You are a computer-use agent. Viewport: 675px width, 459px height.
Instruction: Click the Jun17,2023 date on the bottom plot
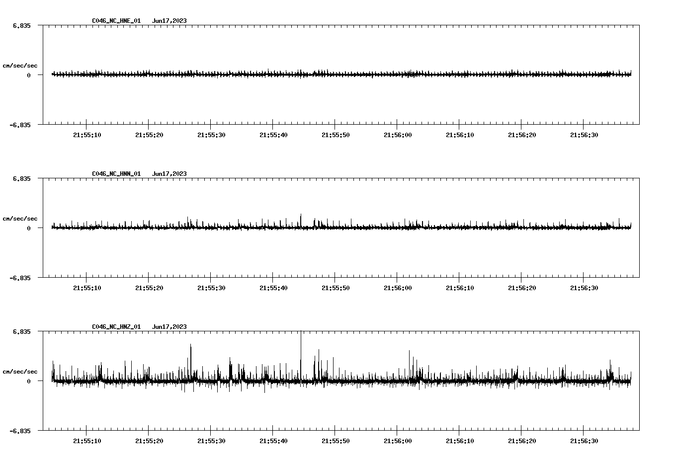point(169,327)
